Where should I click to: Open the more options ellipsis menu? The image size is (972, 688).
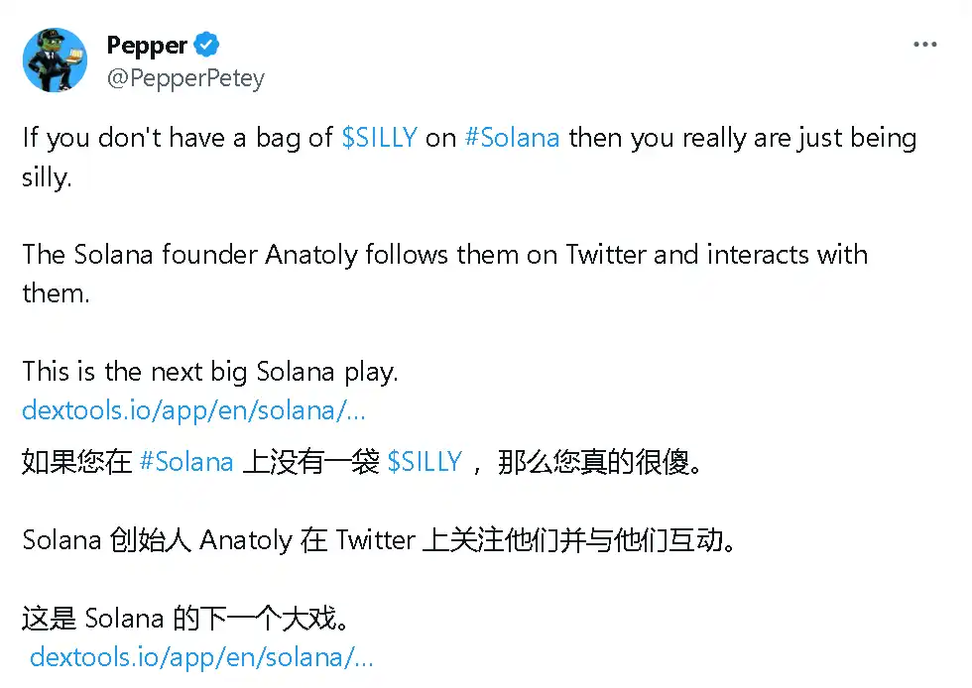pyautogui.click(x=924, y=46)
